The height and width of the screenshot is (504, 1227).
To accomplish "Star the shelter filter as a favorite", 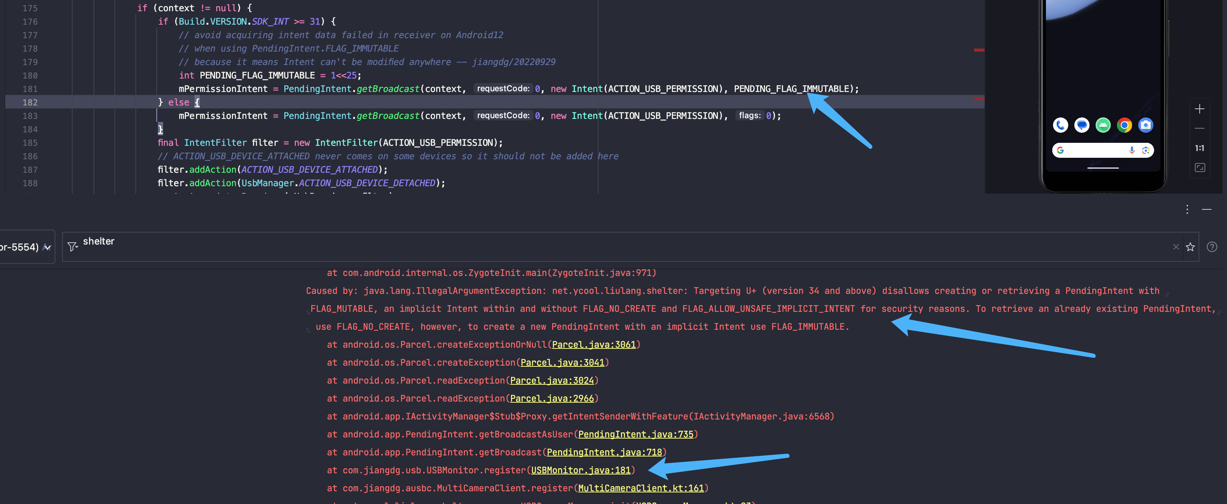I will click(x=1190, y=246).
